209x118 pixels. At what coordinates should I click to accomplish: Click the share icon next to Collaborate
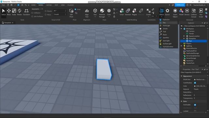190,5
